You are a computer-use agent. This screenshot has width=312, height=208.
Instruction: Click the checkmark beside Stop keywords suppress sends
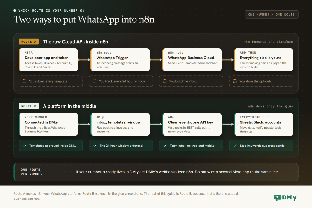click(235, 146)
